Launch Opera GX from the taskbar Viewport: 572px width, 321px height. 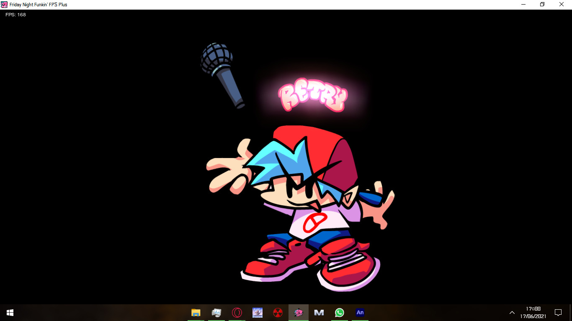pyautogui.click(x=237, y=312)
